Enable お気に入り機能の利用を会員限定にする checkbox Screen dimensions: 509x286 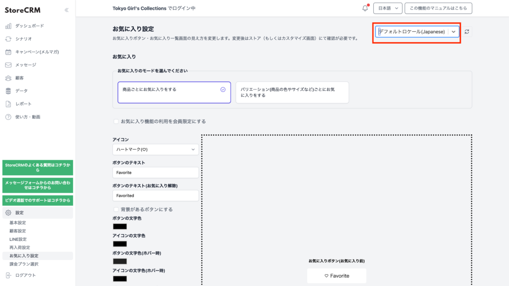[x=116, y=121]
